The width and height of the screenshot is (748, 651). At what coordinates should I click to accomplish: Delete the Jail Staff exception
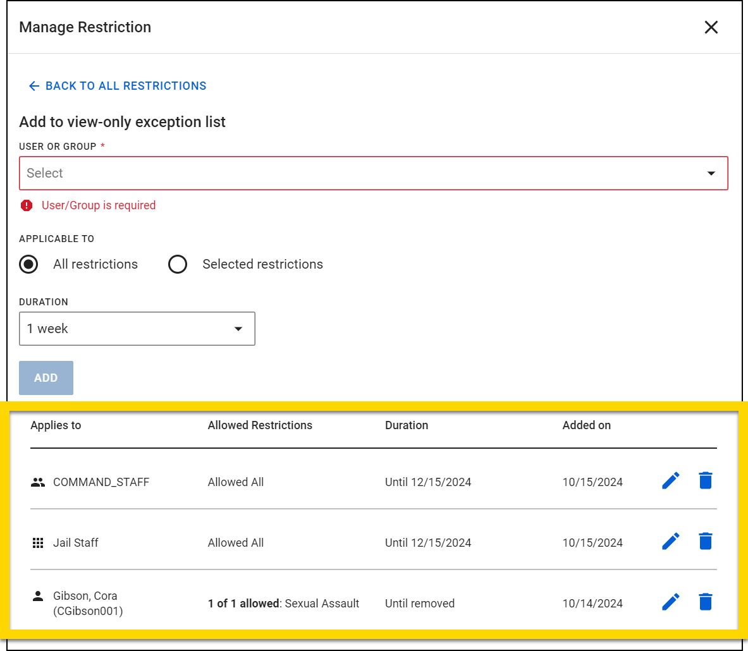pos(706,542)
